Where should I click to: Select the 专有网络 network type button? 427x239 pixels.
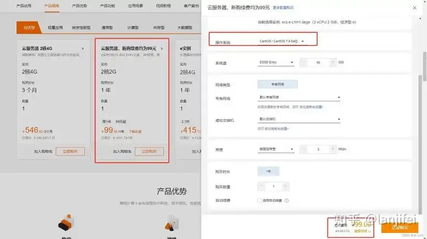278,84
